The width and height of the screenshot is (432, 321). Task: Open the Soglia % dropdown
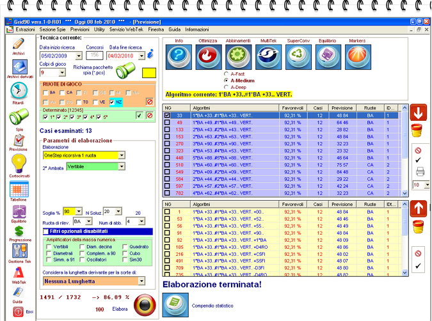click(x=79, y=212)
